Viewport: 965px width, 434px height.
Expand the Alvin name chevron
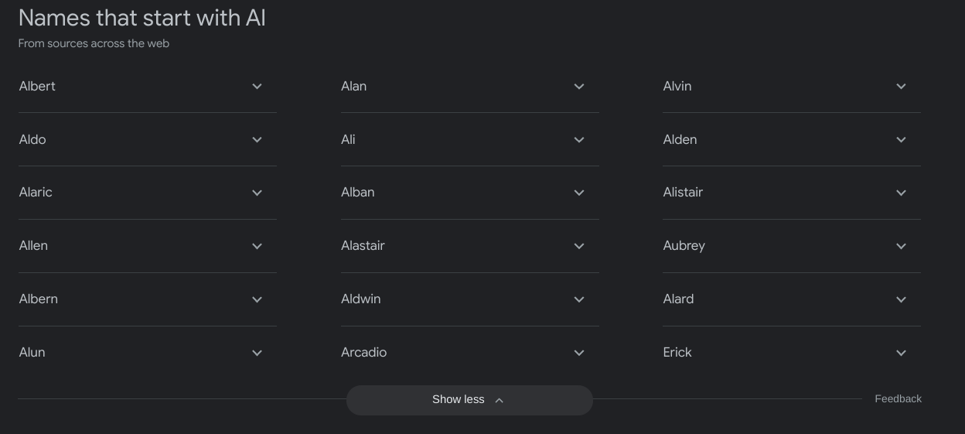(901, 87)
